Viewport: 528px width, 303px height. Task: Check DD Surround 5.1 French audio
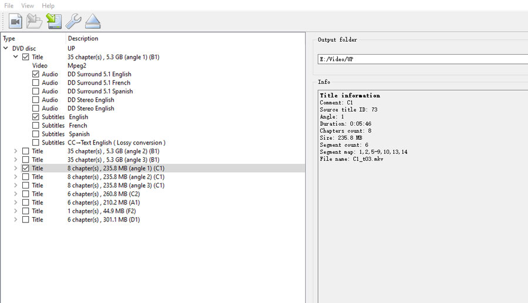tap(36, 83)
